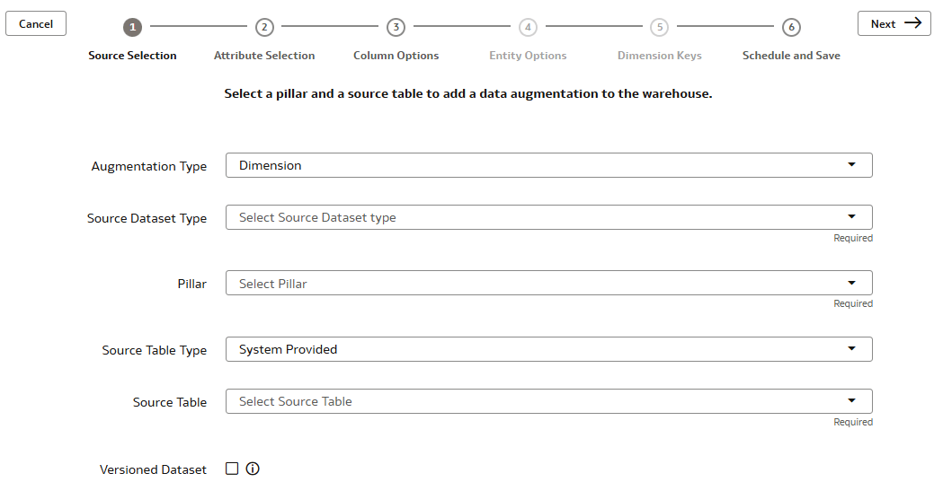Click the Source Selection step label
Viewport: 934px width, 482px height.
(x=133, y=56)
